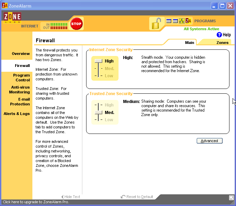Switch to the Main tab
Image resolution: width=236 pixels, height=206 pixels.
(189, 43)
